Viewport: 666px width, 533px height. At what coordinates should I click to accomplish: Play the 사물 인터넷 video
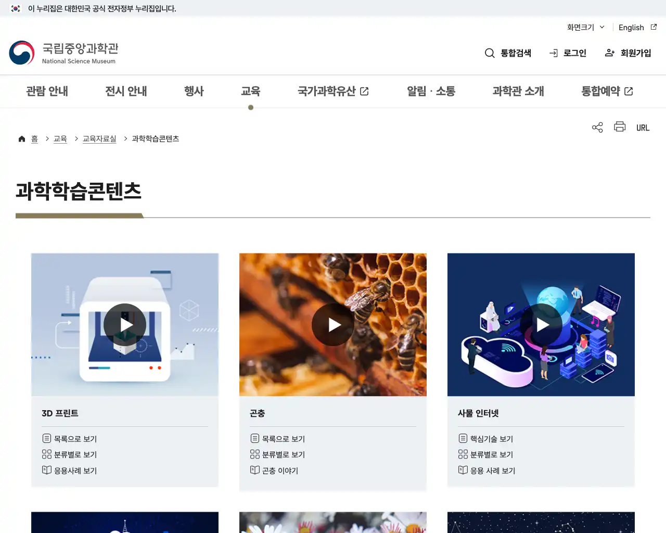pos(541,324)
